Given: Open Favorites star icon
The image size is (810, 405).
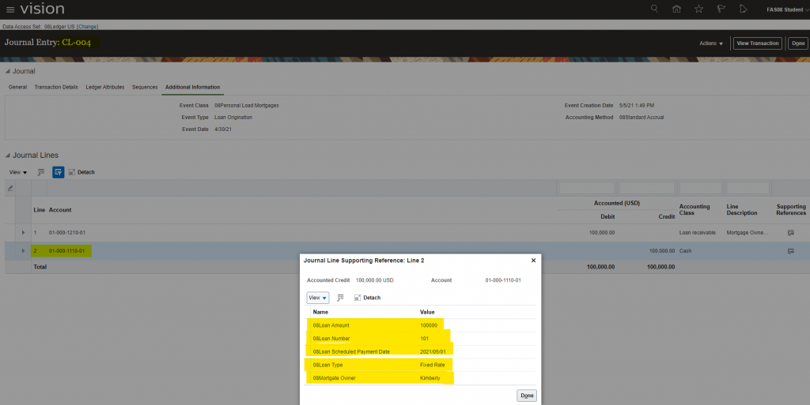Looking at the screenshot, I should 698,9.
